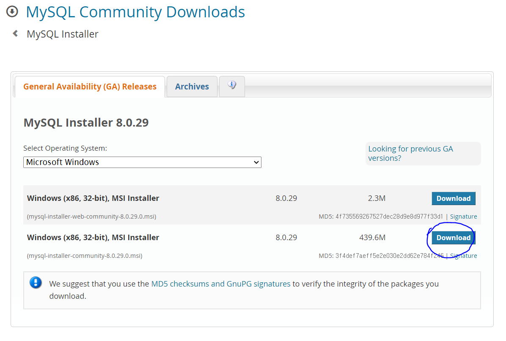Click the blue exclamation notice icon
Viewport: 506px width, 341px height.
click(x=36, y=283)
